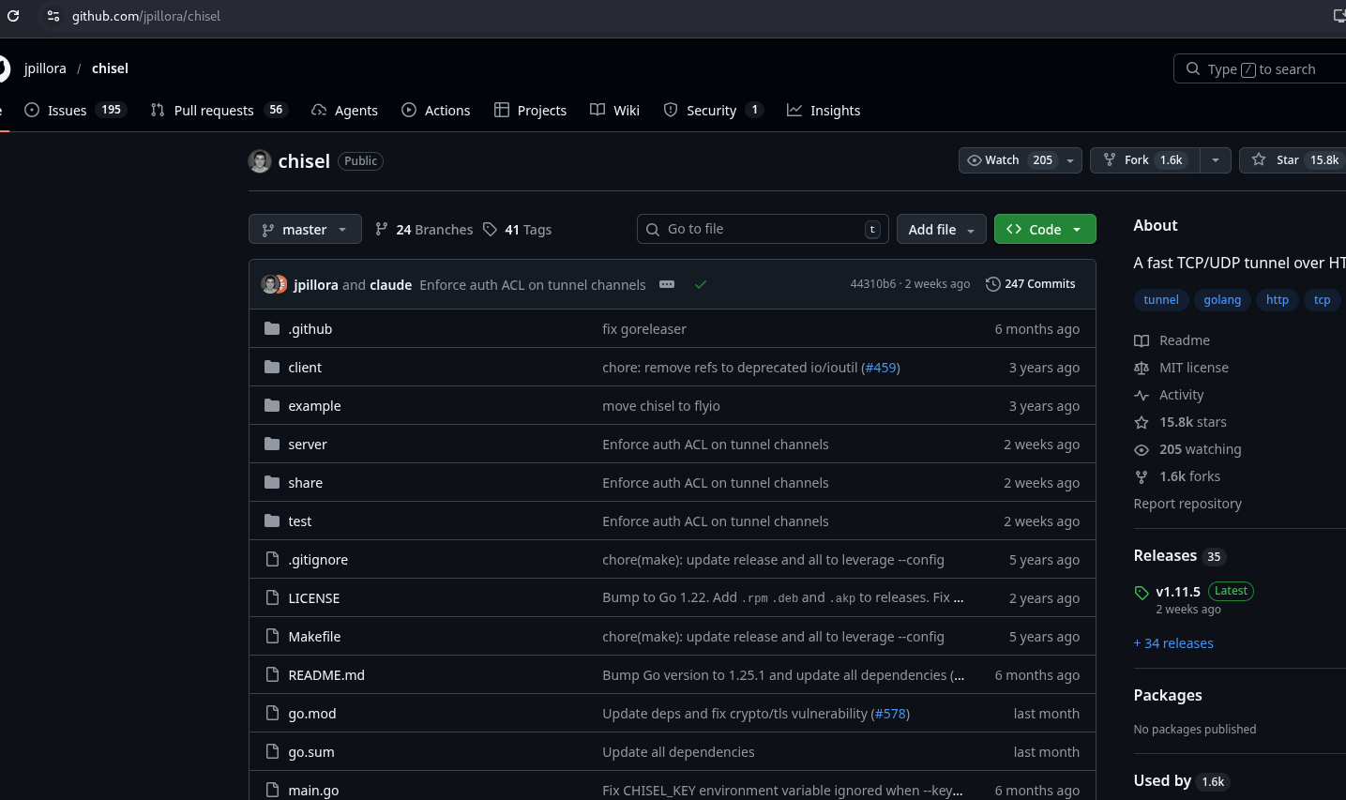View the 24 Branches list
Screen dimensions: 1346x800
point(424,230)
